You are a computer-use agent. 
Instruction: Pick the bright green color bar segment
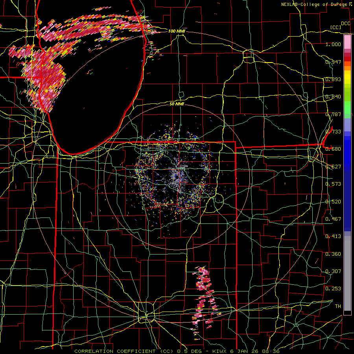tap(347, 107)
